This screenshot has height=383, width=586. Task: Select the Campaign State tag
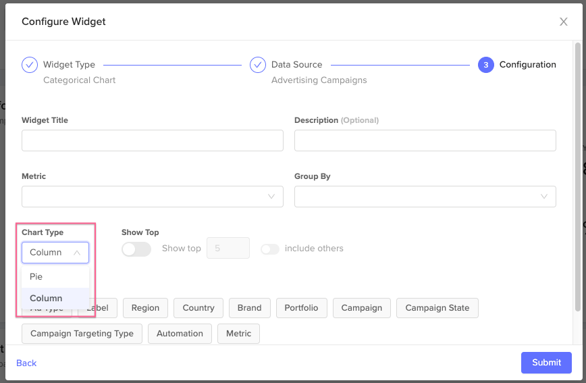point(437,308)
